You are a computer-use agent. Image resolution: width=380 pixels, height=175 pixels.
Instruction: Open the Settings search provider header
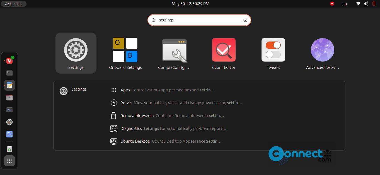[73, 90]
